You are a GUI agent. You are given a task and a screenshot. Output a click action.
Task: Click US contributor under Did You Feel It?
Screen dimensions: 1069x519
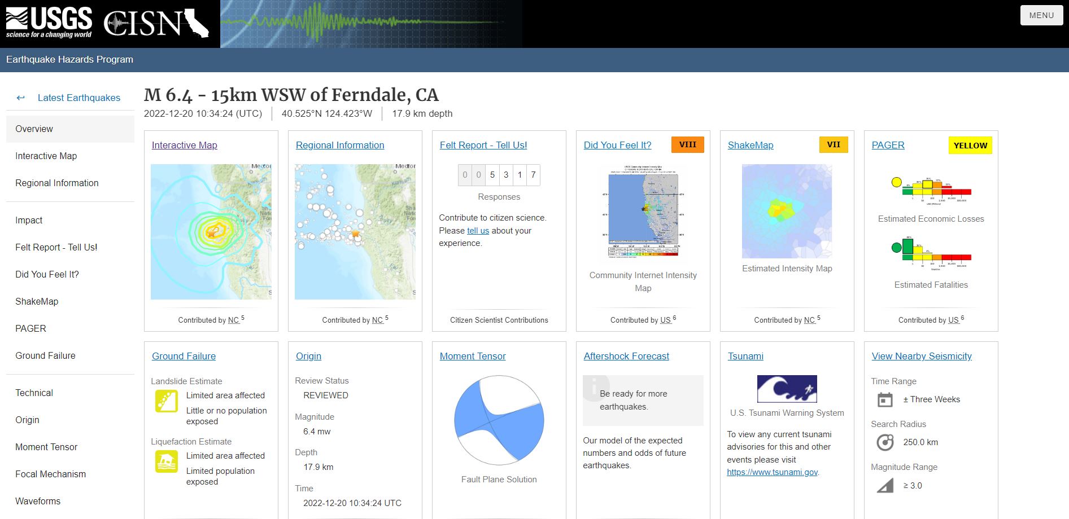coord(665,320)
